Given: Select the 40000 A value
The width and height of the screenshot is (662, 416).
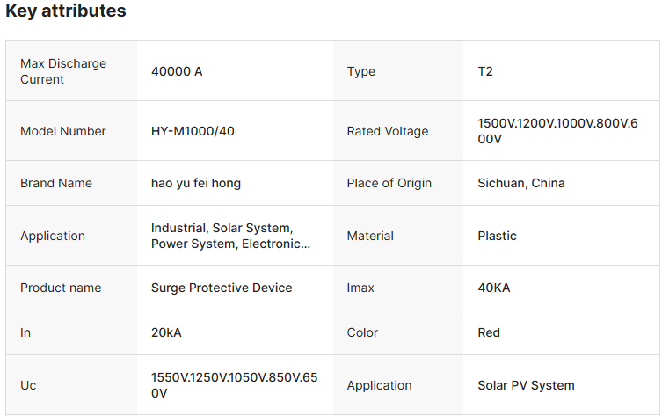Looking at the screenshot, I should [x=177, y=71].
